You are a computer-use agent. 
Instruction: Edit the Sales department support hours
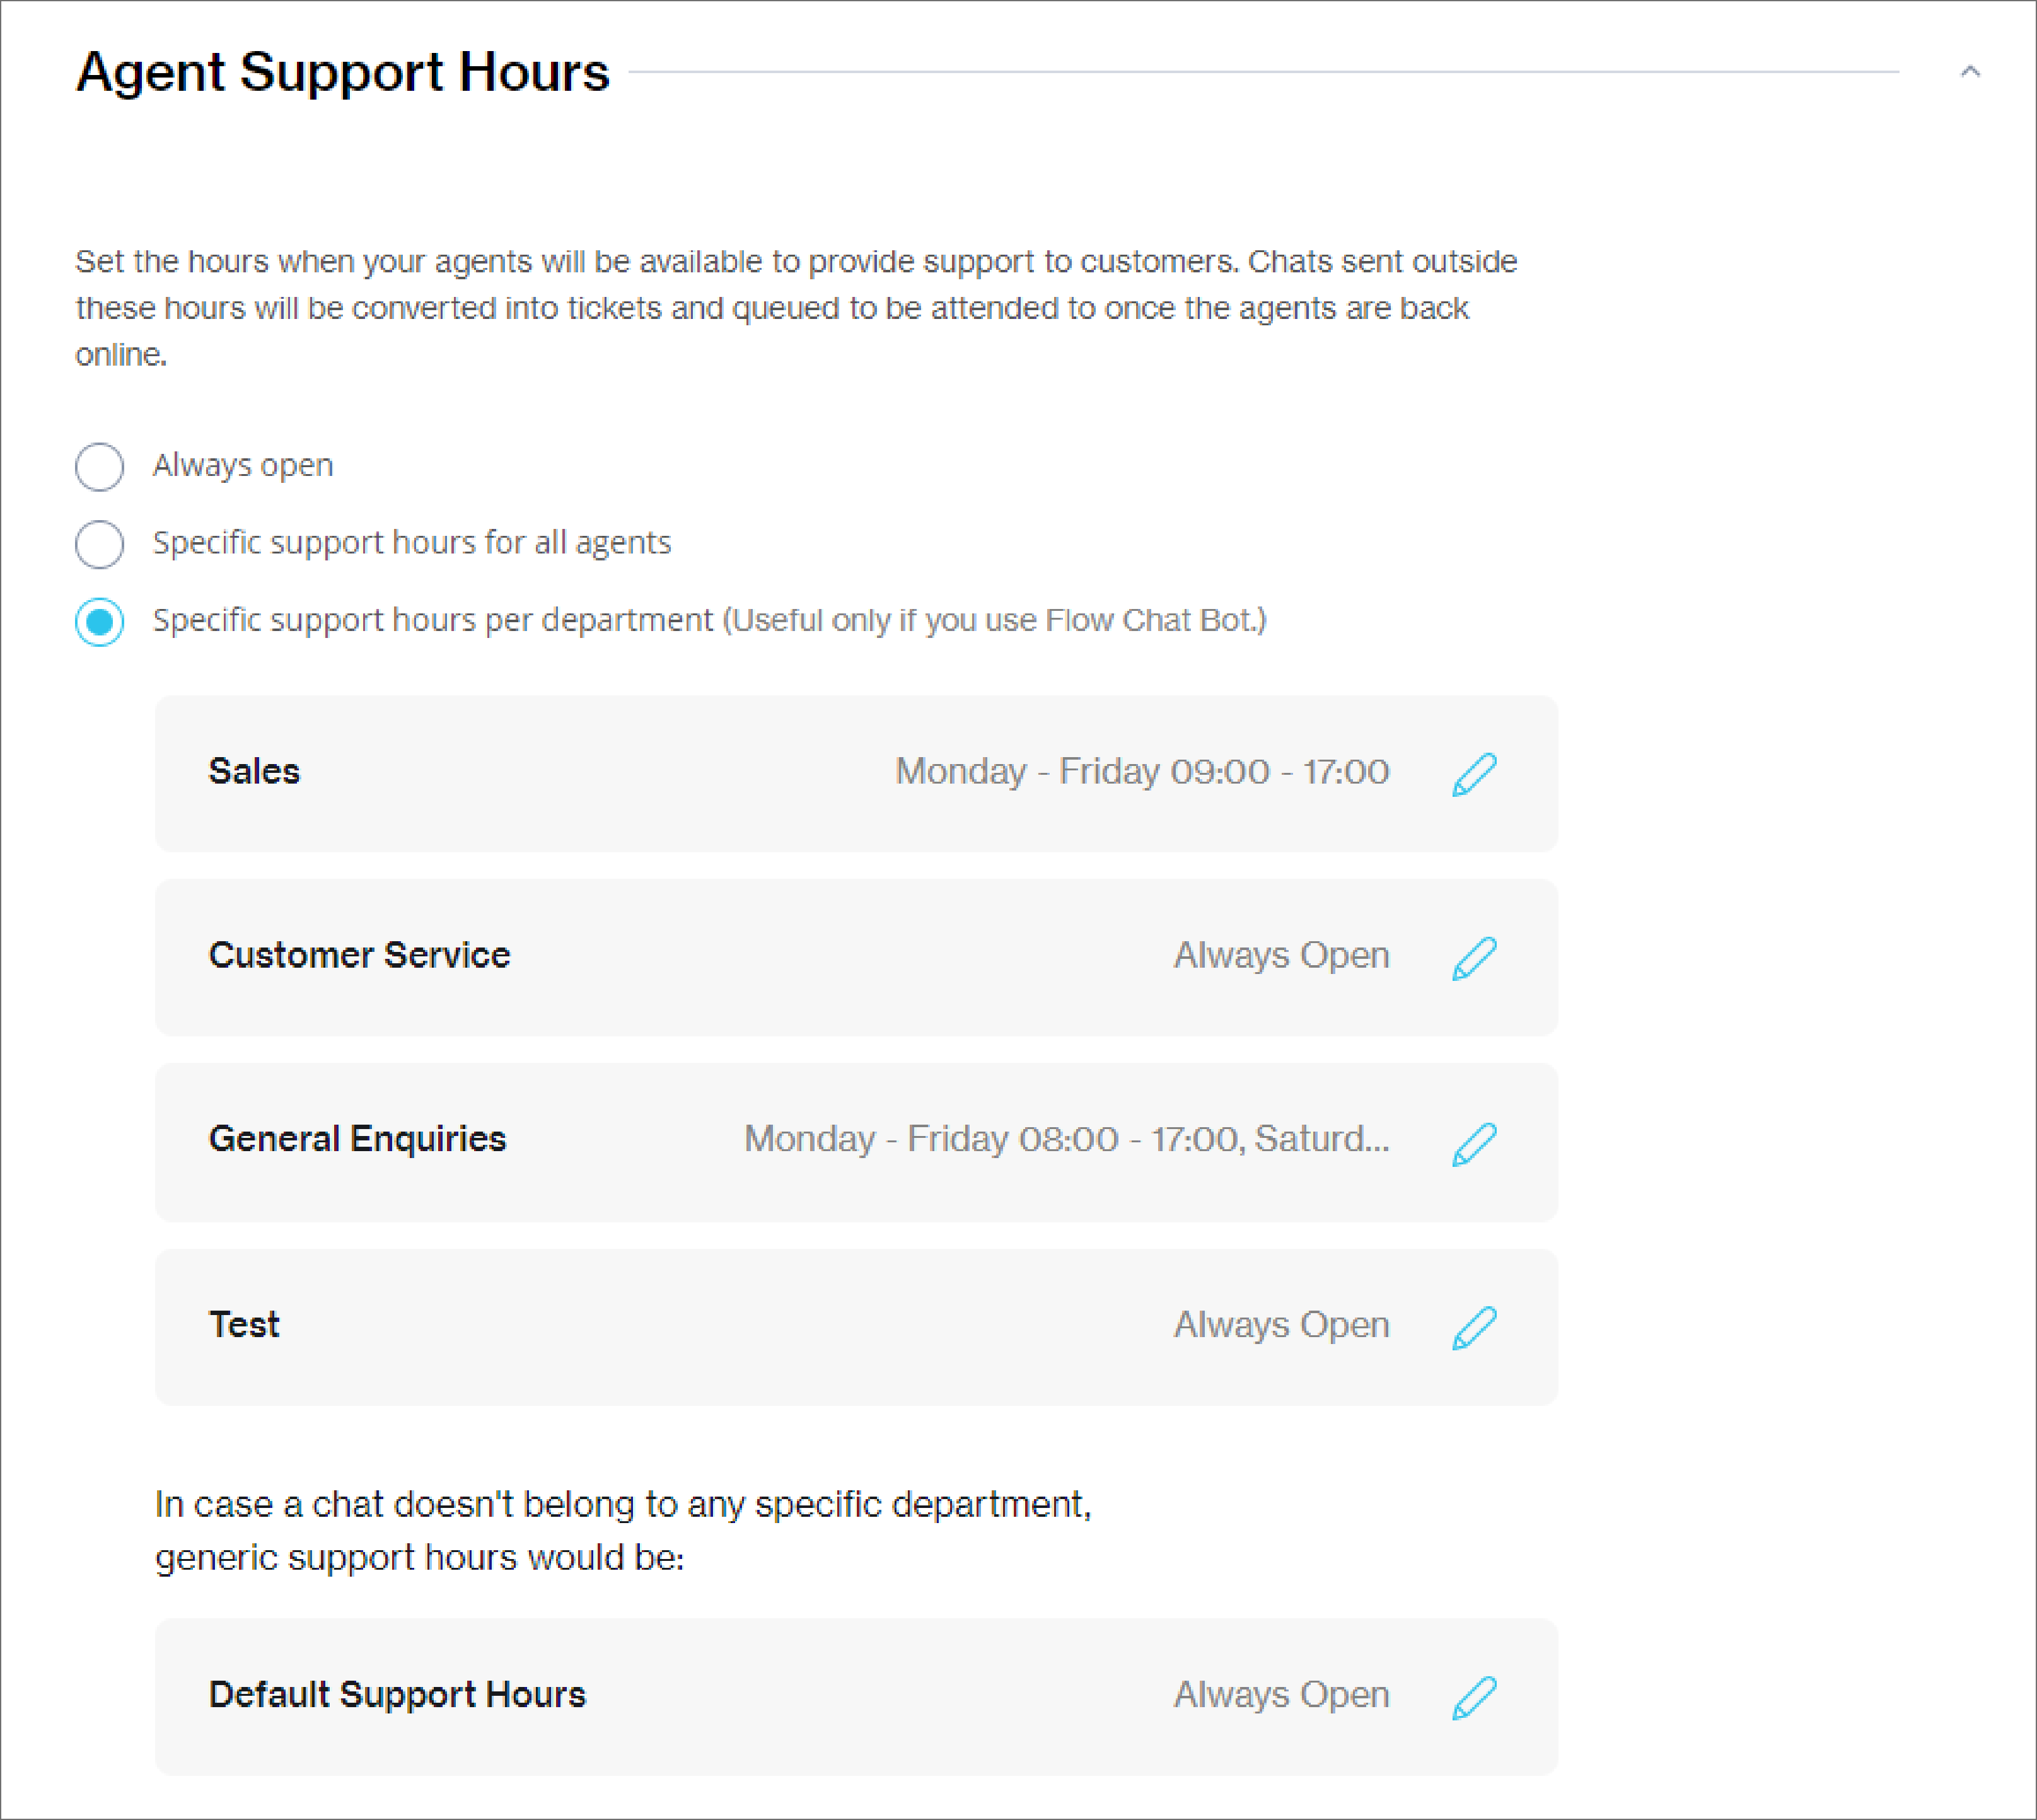pyautogui.click(x=1474, y=774)
